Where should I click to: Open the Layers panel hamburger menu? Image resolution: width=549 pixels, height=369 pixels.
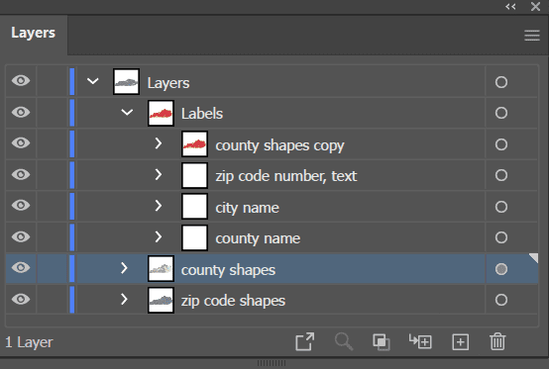coord(531,36)
